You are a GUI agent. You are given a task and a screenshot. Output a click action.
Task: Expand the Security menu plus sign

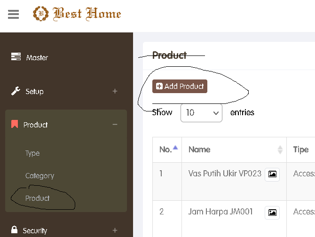click(115, 230)
